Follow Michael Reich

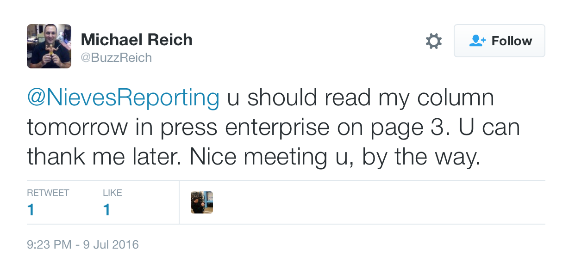(500, 41)
